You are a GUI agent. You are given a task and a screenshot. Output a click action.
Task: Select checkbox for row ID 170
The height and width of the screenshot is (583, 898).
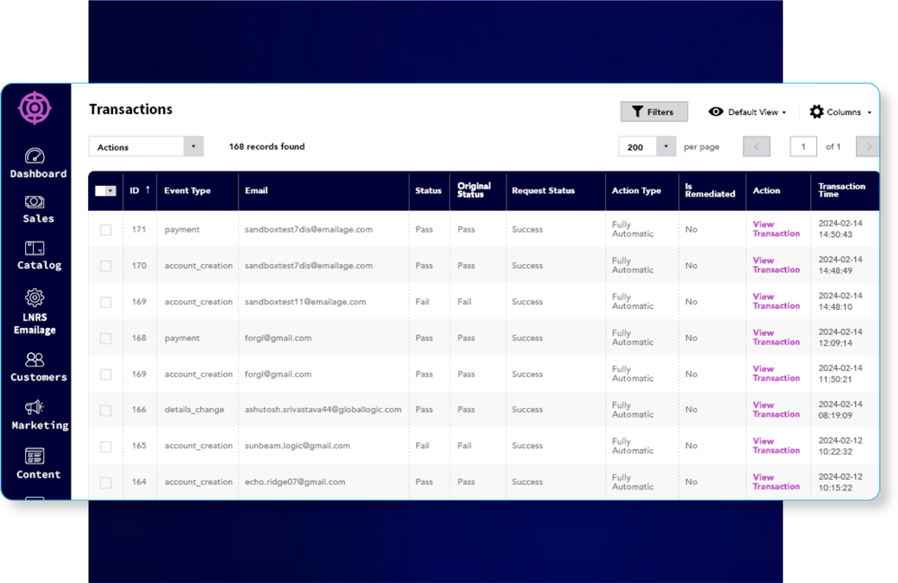point(106,266)
